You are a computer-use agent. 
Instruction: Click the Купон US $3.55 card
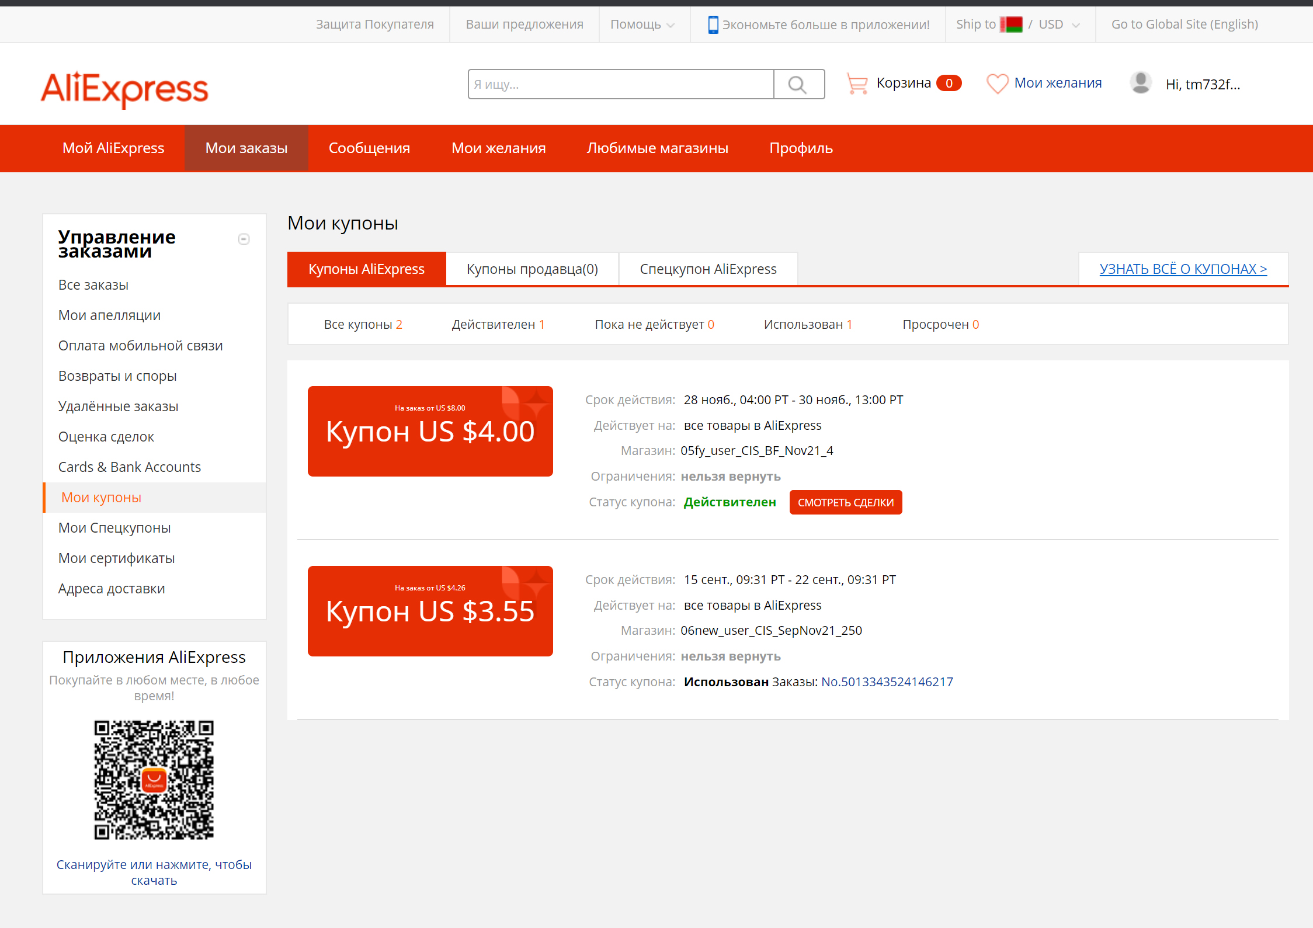tap(430, 611)
